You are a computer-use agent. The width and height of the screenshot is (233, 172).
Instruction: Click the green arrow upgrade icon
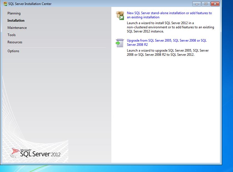click(120, 43)
